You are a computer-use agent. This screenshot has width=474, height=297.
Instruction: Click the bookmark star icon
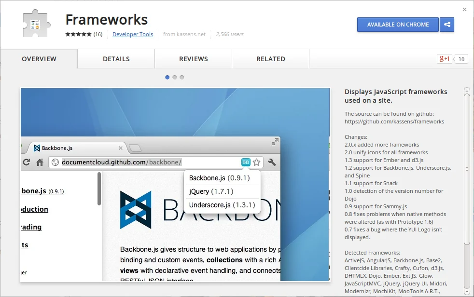click(x=257, y=162)
